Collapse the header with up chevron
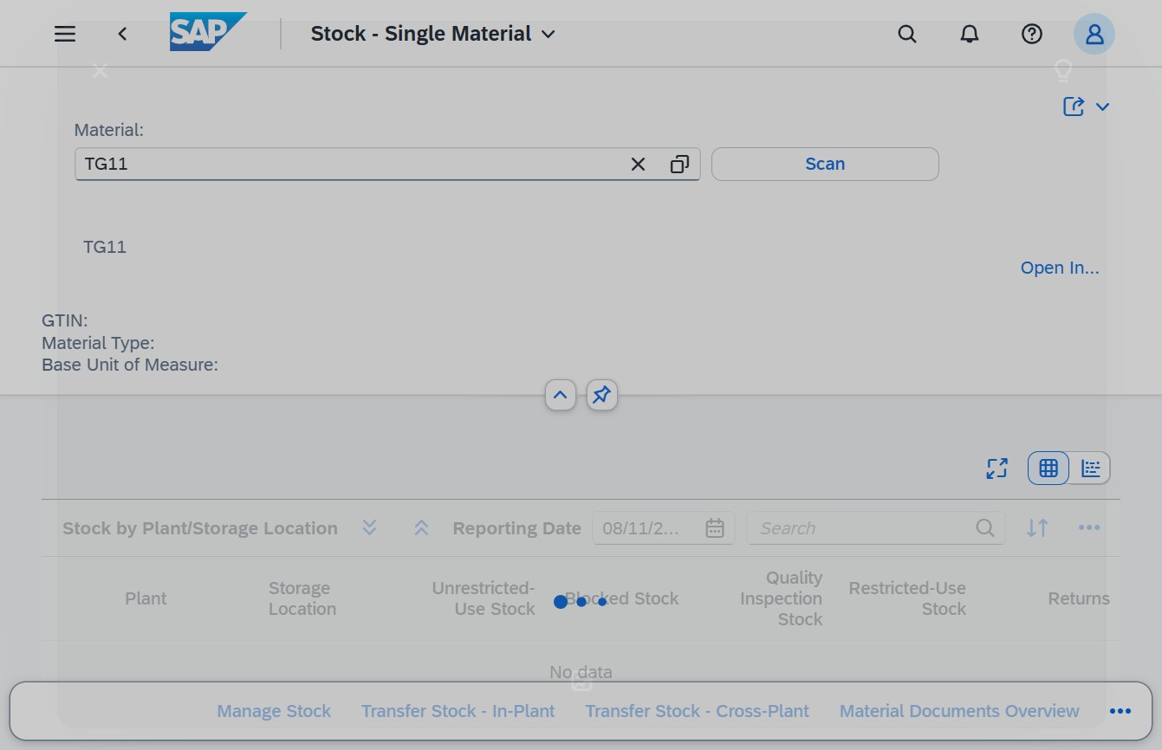 tap(561, 395)
